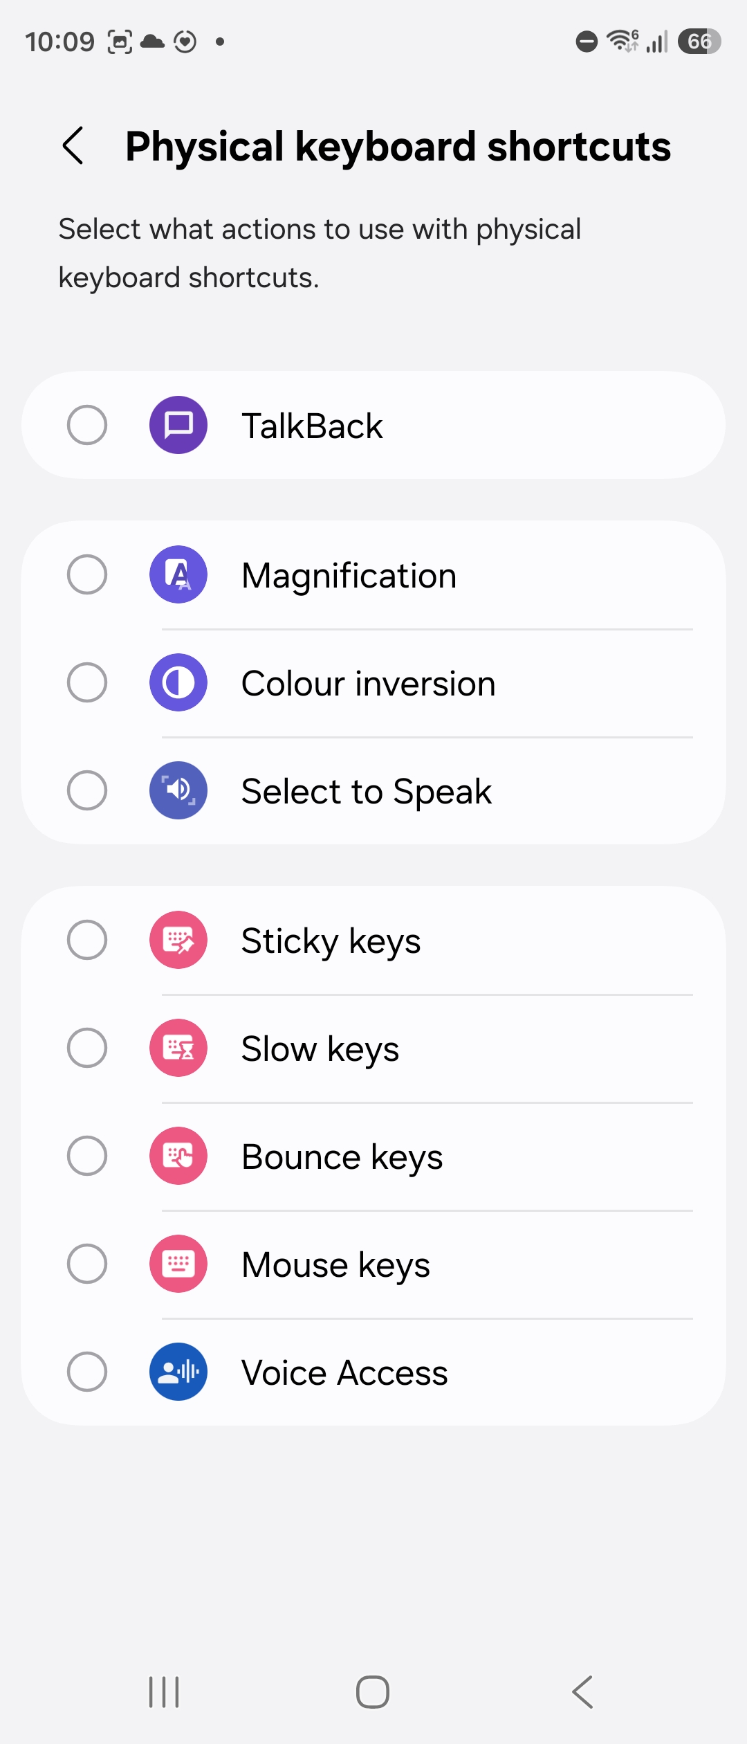
Task: Tap the Select to Speak speaker icon
Action: 178,790
